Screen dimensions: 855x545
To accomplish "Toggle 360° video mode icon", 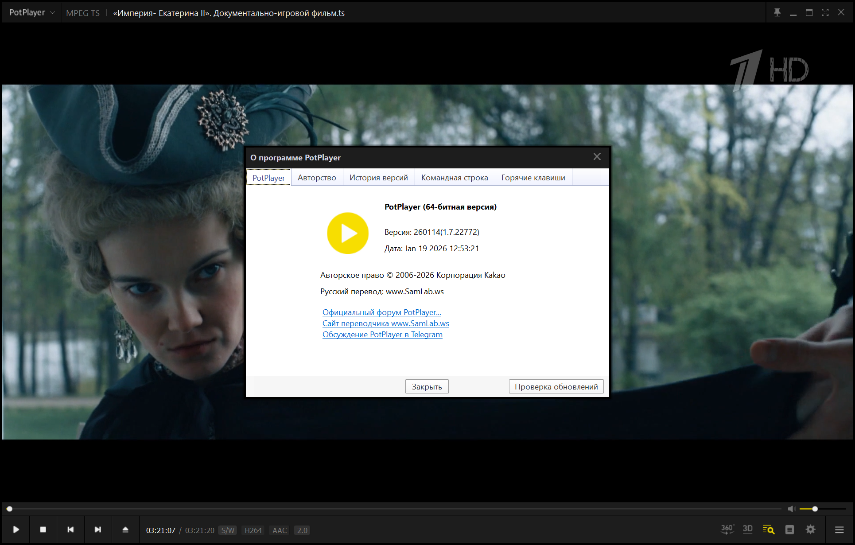I will pos(727,529).
